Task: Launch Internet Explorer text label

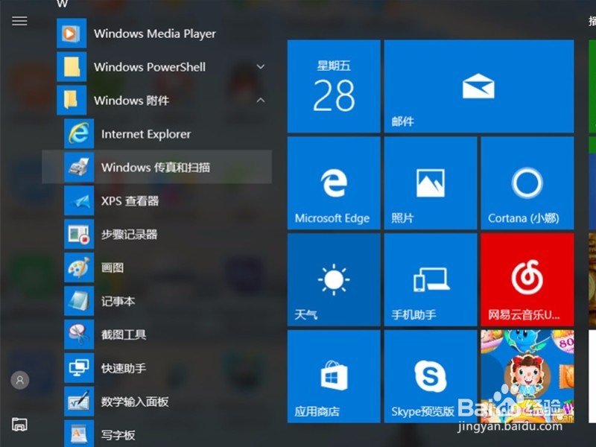Action: (146, 134)
